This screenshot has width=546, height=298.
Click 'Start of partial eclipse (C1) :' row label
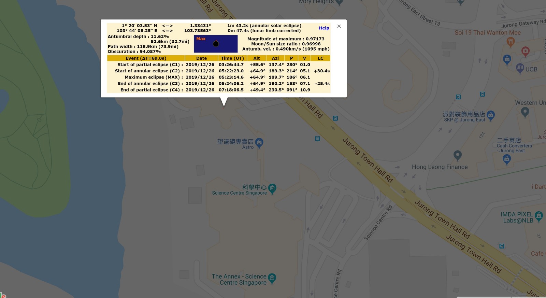coord(150,65)
